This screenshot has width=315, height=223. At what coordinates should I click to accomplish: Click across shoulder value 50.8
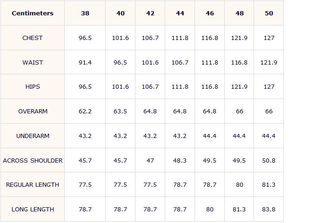pyautogui.click(x=268, y=160)
